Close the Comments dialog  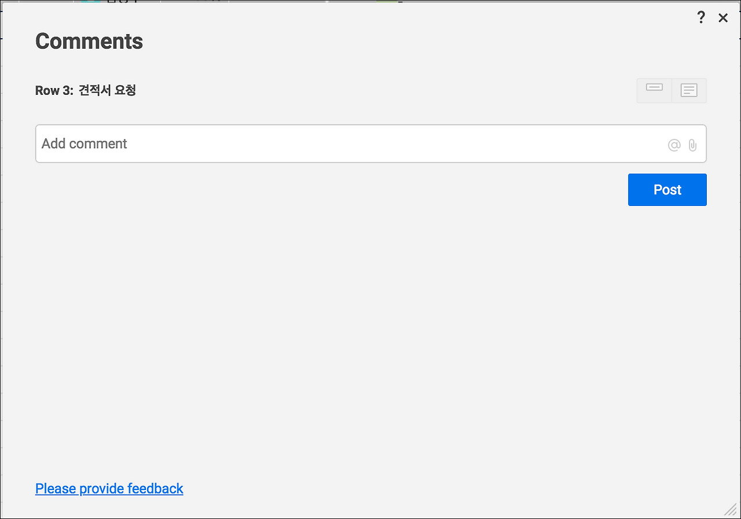pyautogui.click(x=723, y=18)
